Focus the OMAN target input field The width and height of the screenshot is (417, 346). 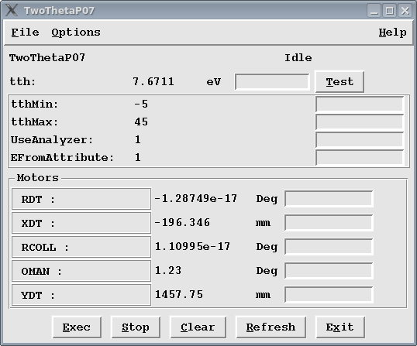tap(329, 271)
